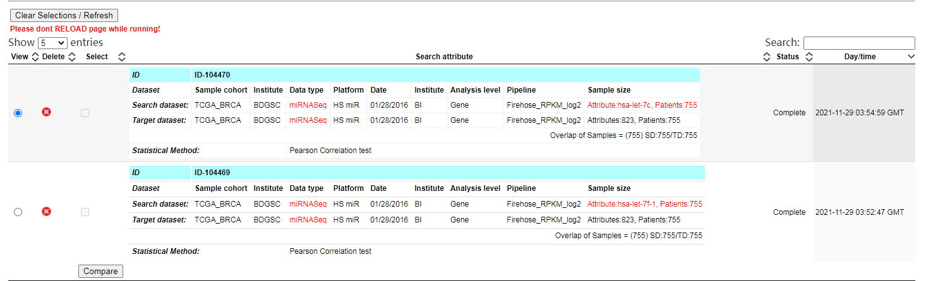The image size is (926, 281).
Task: Select view radio for ID-104469
Action: [18, 212]
